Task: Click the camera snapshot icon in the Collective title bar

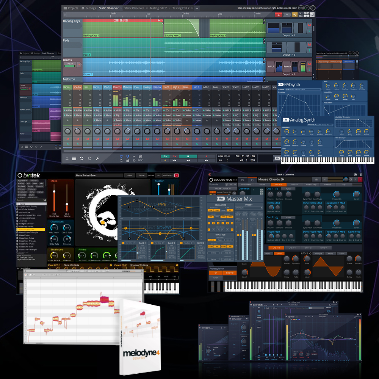Action: coord(355,174)
